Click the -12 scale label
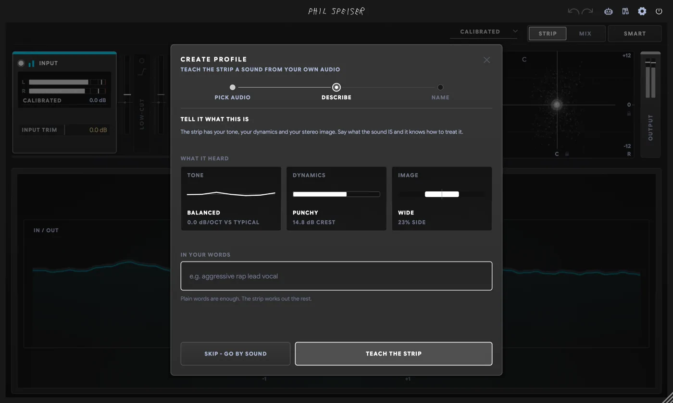Screen dimensions: 673x403 627,146
